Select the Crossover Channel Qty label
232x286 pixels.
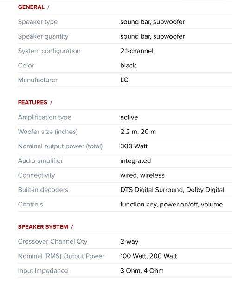52,242
